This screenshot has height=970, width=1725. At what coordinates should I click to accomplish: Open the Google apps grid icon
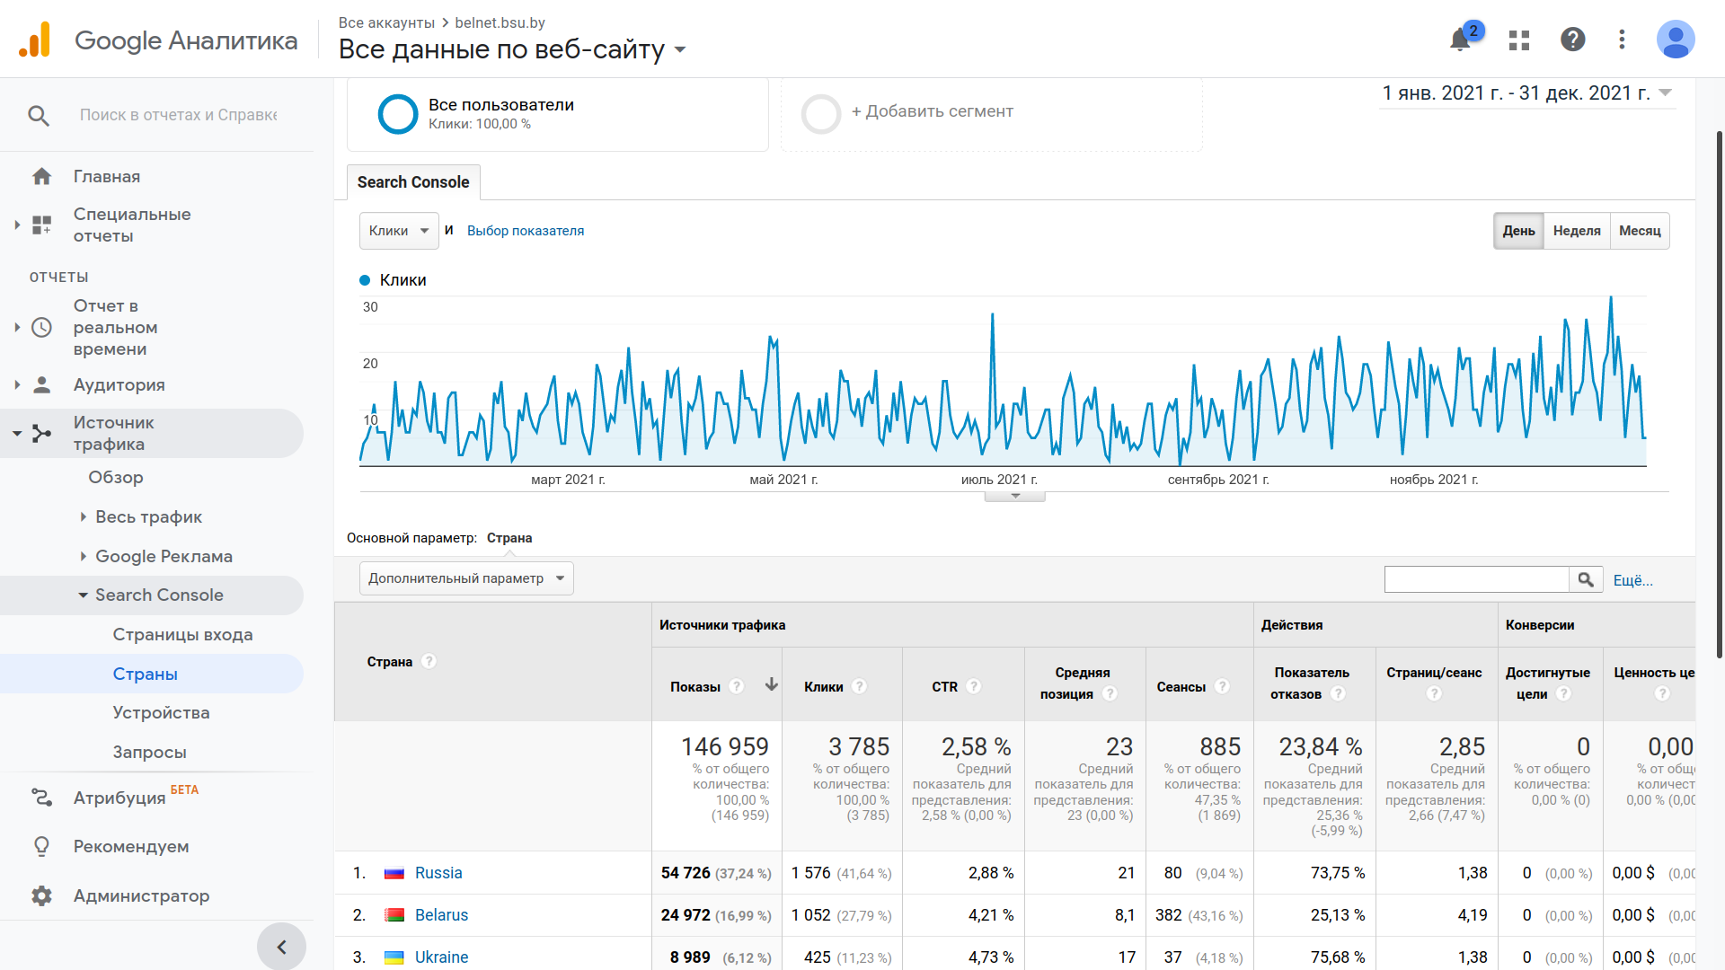tap(1519, 40)
